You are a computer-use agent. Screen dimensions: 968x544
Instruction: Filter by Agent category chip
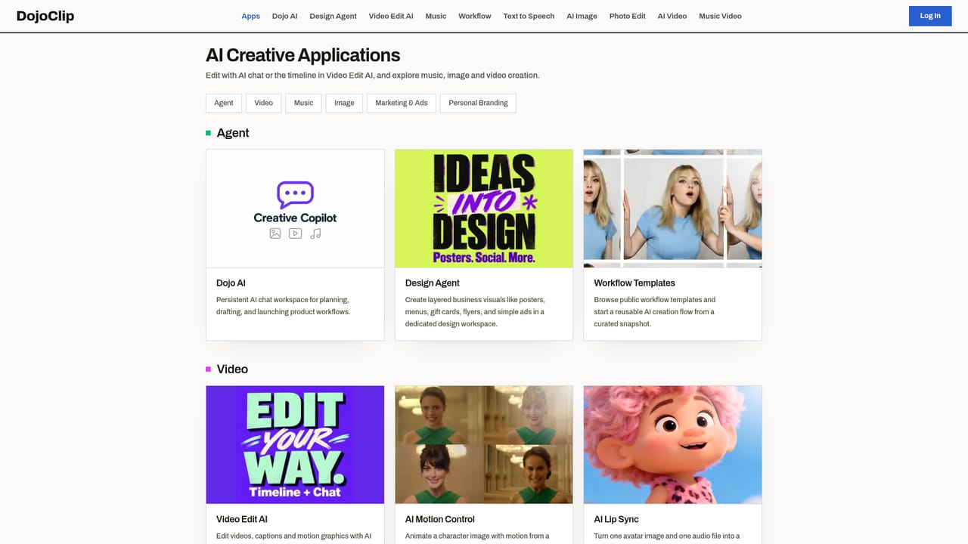tap(224, 103)
